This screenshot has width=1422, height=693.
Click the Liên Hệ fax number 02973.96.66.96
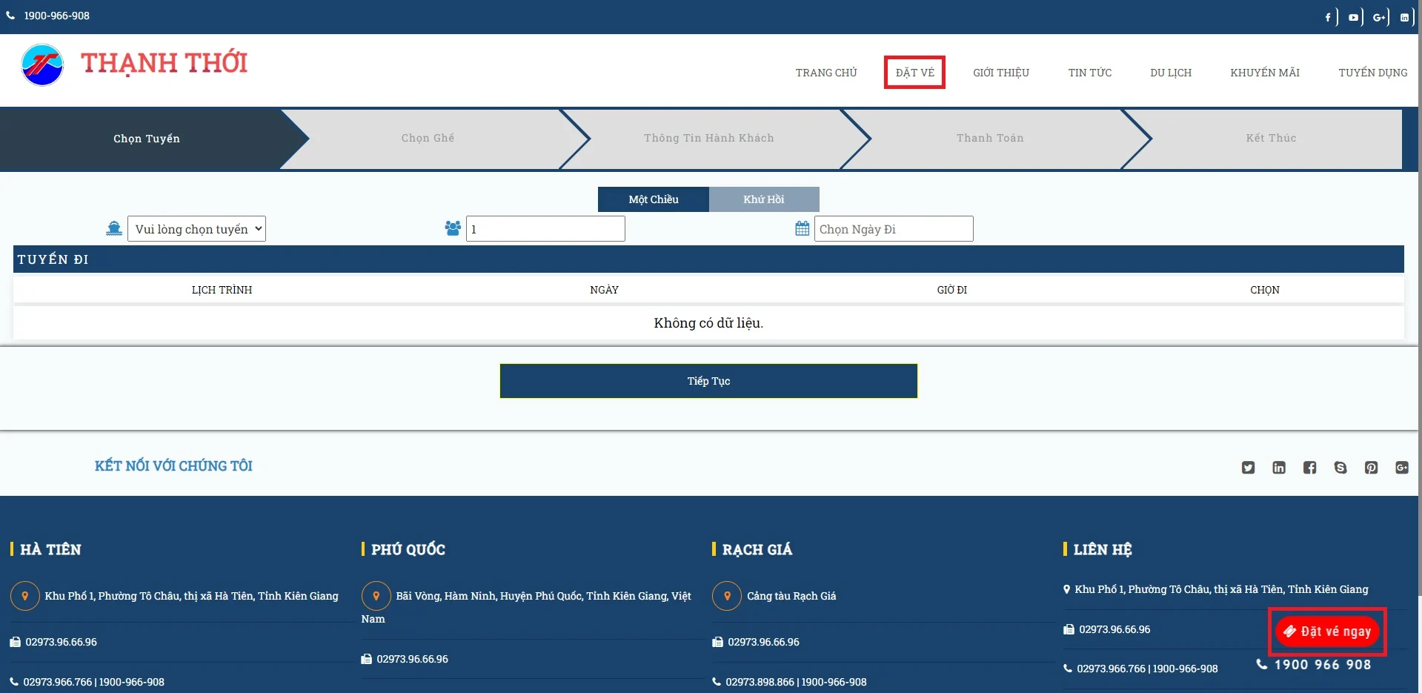1114,629
